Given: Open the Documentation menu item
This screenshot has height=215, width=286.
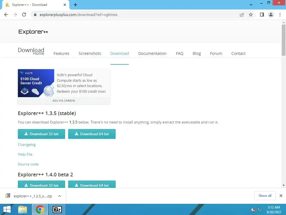Looking at the screenshot, I should [x=152, y=53].
